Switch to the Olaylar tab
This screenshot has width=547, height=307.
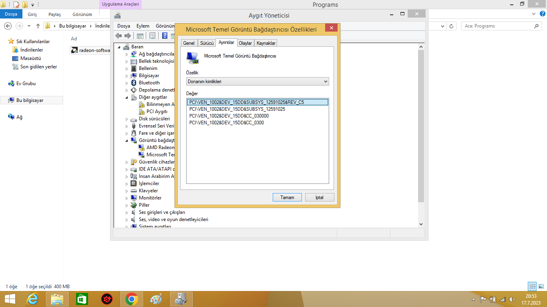(x=245, y=43)
